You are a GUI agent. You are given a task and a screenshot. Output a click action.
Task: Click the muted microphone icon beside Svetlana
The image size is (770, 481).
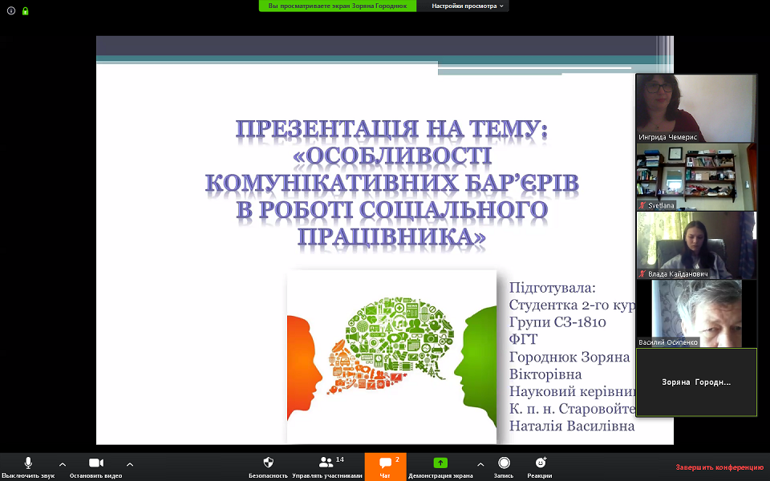click(x=642, y=205)
